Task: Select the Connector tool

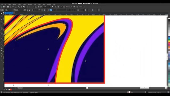Action: coord(1,45)
